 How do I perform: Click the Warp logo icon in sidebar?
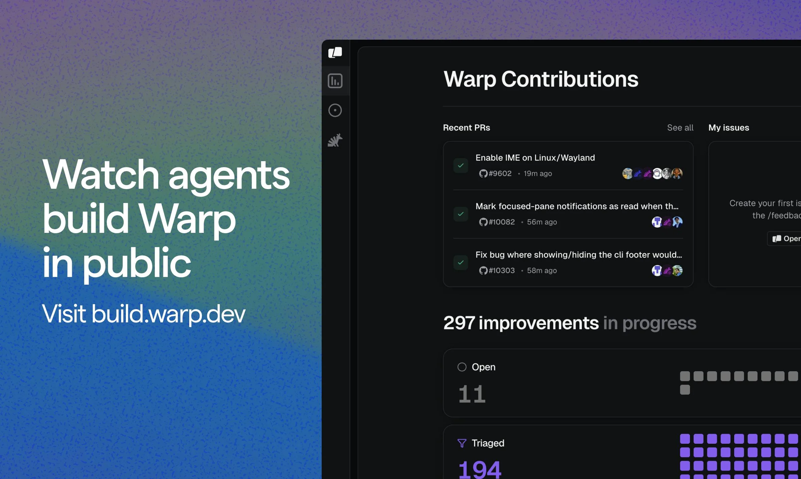(335, 52)
